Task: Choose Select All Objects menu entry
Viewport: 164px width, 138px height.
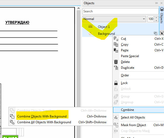Action: coord(138,117)
